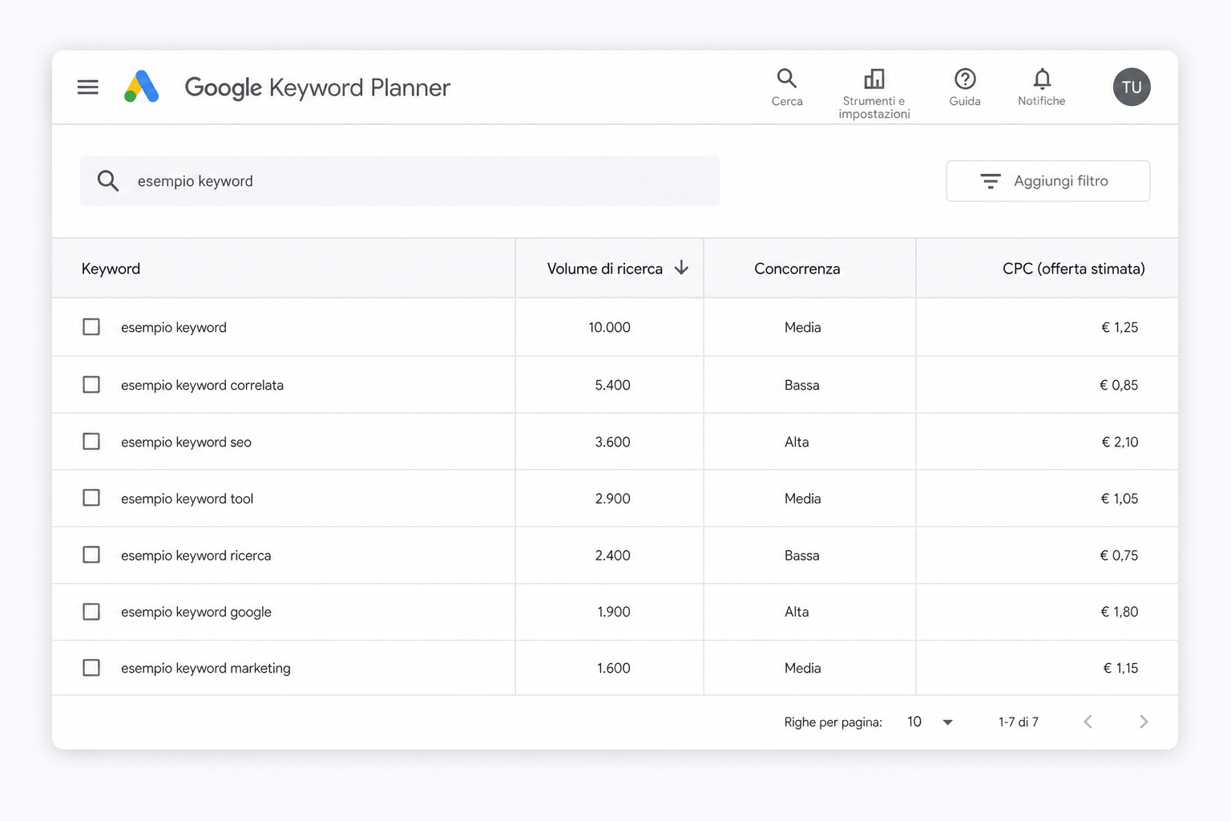
Task: Click the 1-7 di 7 pagination text
Action: click(x=1019, y=722)
